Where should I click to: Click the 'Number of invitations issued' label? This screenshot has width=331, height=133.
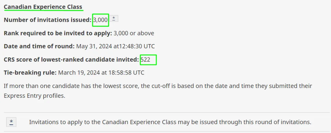point(48,20)
